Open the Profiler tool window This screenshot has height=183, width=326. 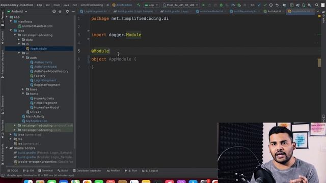113,171
